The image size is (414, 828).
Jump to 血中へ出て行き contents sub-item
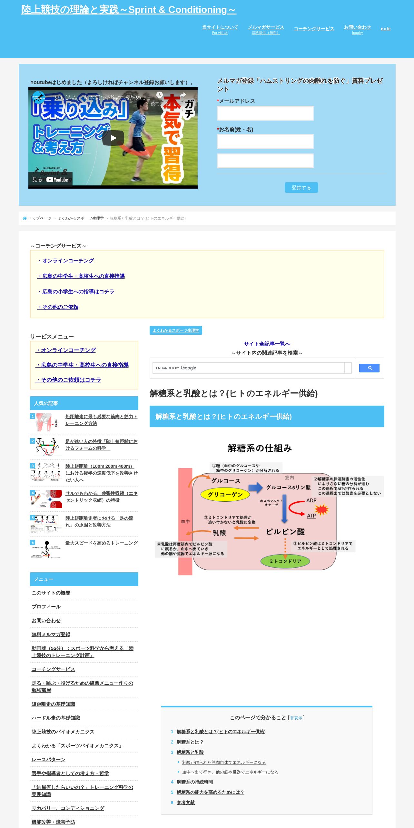(x=230, y=772)
